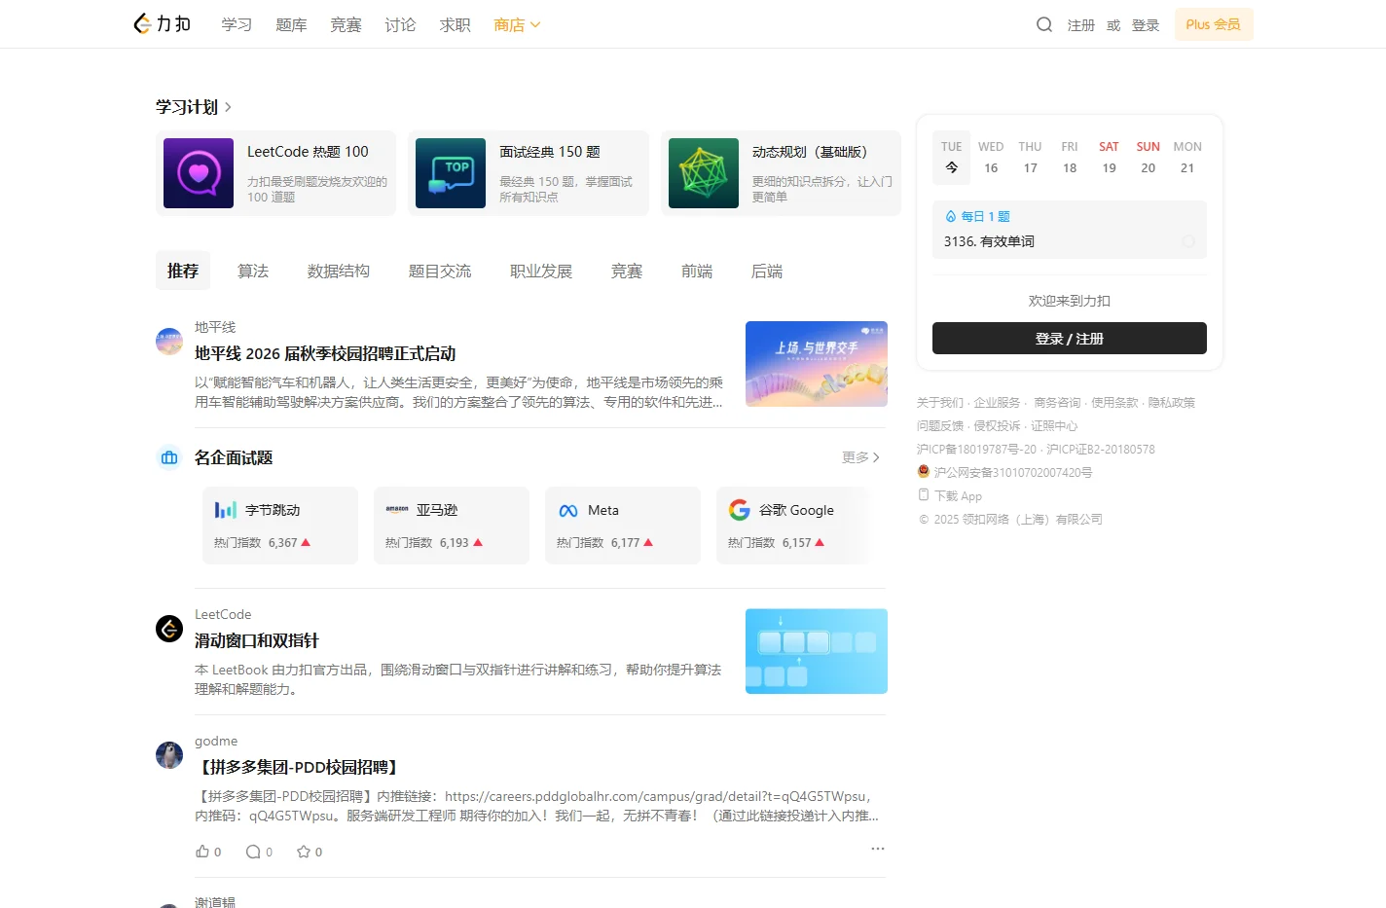Screen dimensions: 1386x908
Task: Expand 学习计划 with the chevron arrow
Action: 228,107
